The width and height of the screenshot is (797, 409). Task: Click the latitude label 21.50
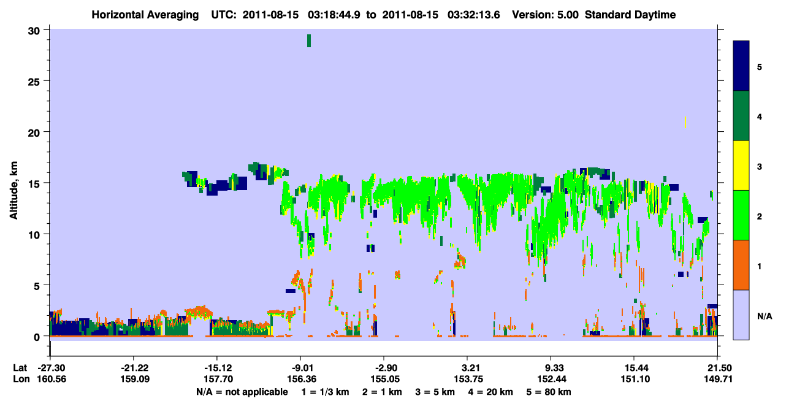coord(717,367)
